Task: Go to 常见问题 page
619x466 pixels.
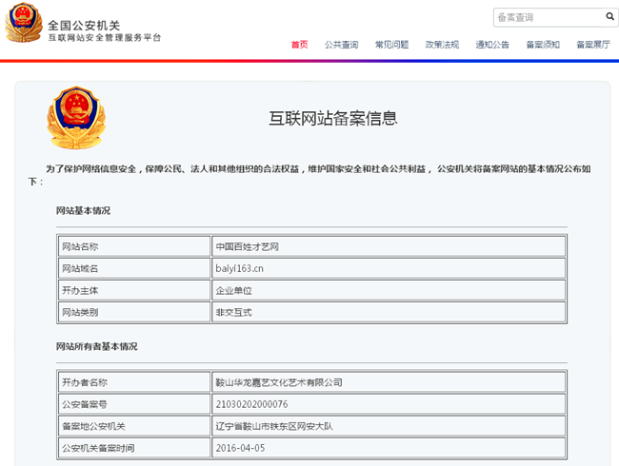Action: pyautogui.click(x=391, y=45)
